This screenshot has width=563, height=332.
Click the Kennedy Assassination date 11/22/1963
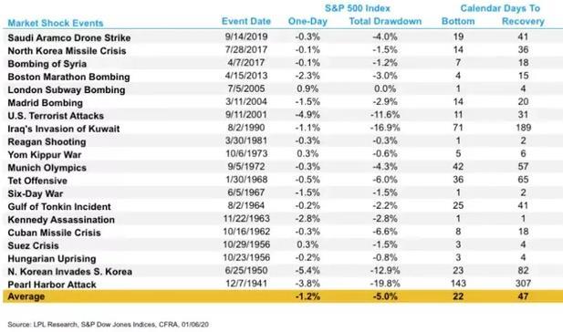(x=246, y=219)
